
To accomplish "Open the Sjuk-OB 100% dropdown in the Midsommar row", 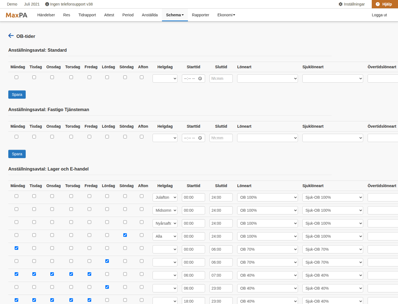I will pyautogui.click(x=333, y=210).
